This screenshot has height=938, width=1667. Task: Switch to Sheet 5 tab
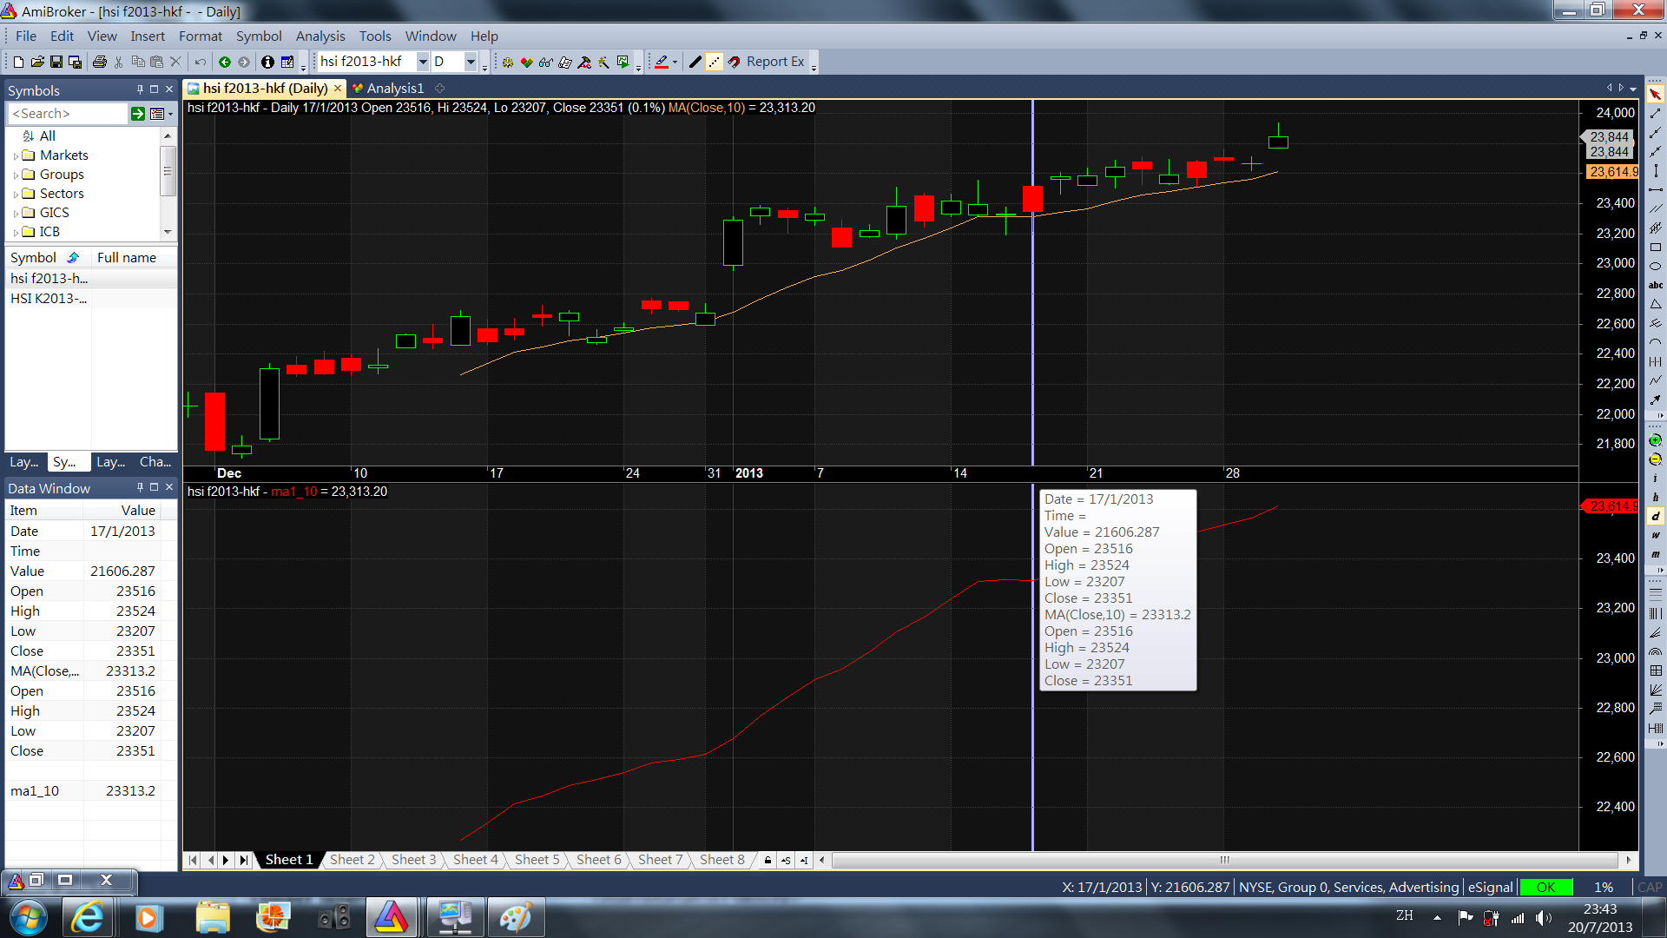537,860
